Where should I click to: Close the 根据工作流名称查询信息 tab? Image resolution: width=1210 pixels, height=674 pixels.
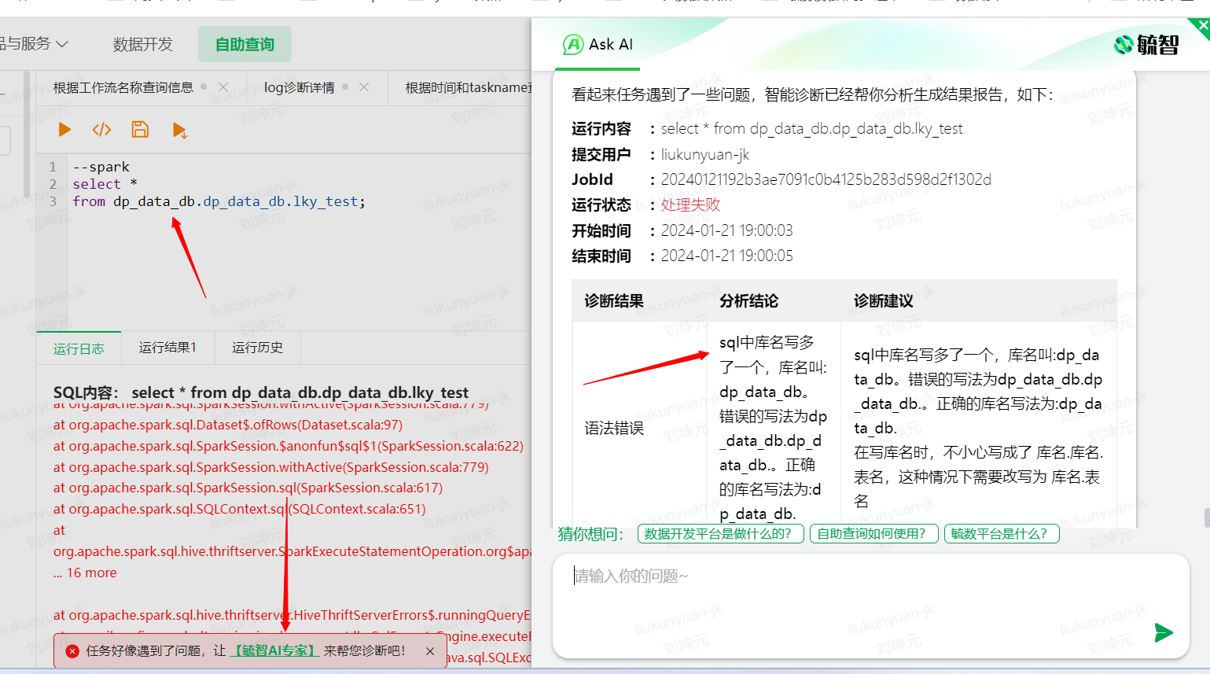223,87
